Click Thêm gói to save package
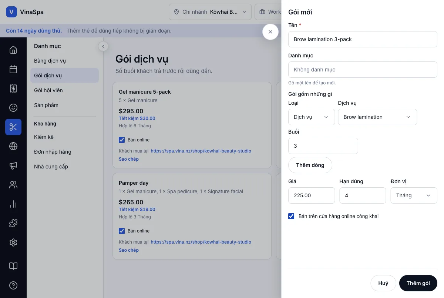The width and height of the screenshot is (444, 298). (x=418, y=283)
